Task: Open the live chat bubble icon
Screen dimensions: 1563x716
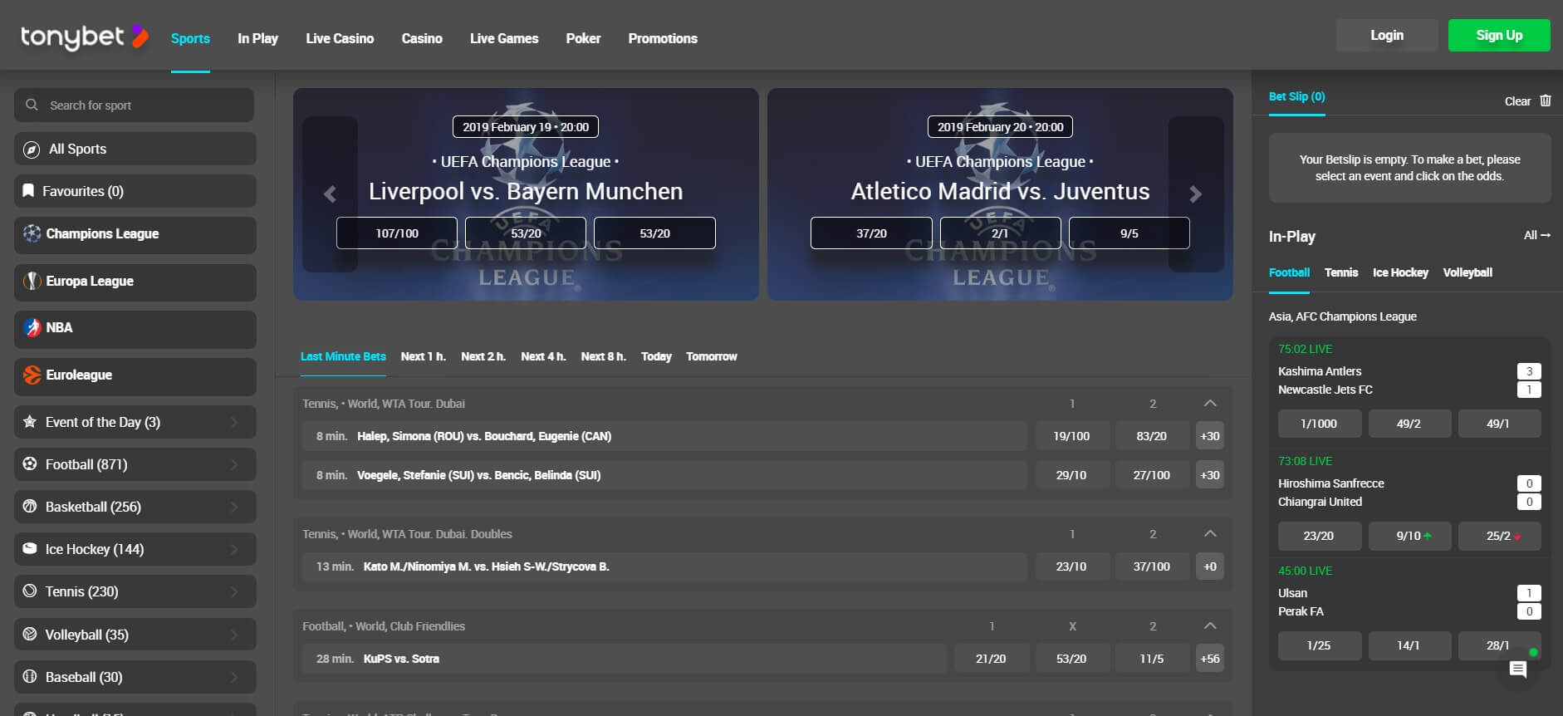Action: click(1518, 669)
